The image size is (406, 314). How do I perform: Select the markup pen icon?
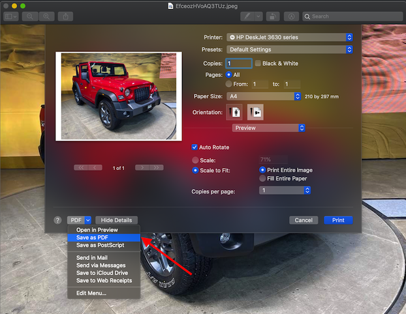click(x=247, y=16)
